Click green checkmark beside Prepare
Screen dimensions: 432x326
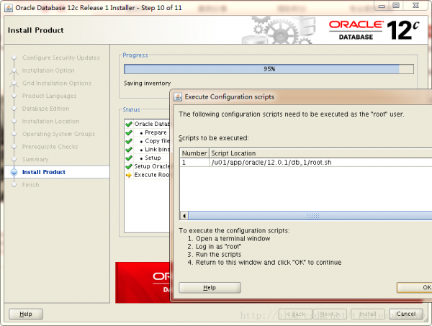tap(129, 132)
